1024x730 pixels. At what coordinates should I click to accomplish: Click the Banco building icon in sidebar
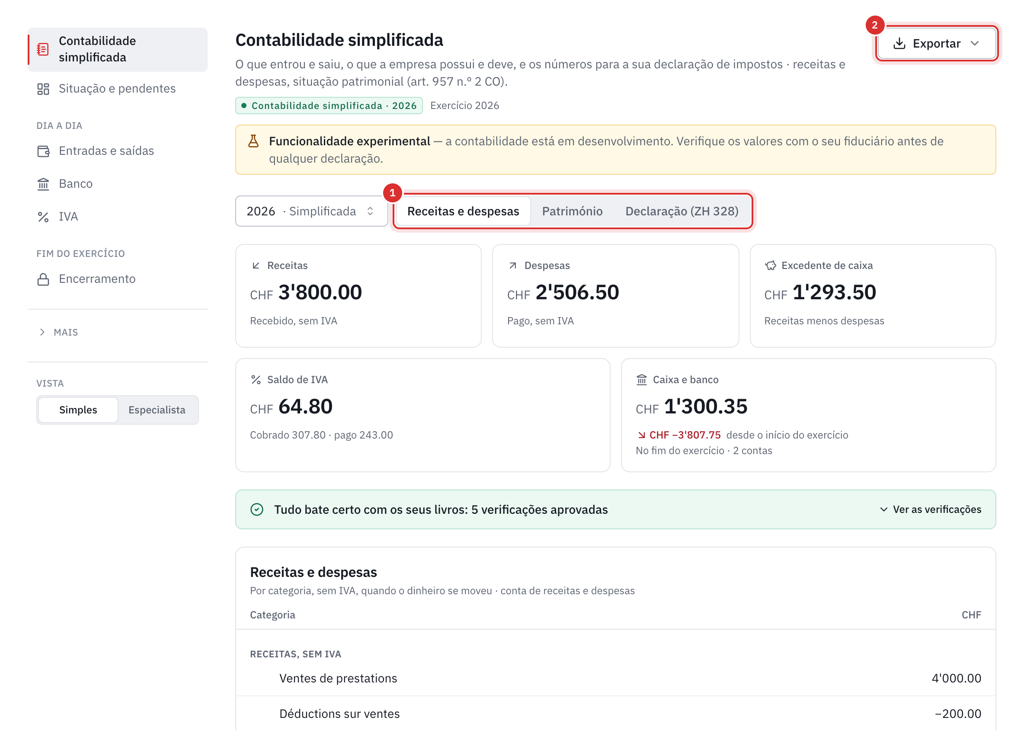coord(43,184)
